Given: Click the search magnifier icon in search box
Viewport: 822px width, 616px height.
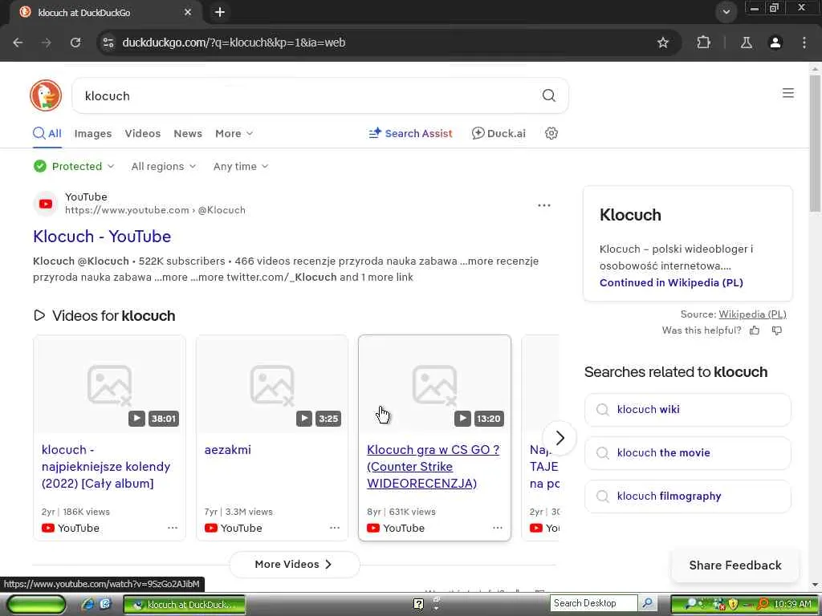Looking at the screenshot, I should (548, 95).
